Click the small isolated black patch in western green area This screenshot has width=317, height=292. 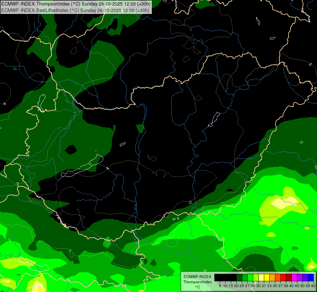[x=71, y=150]
